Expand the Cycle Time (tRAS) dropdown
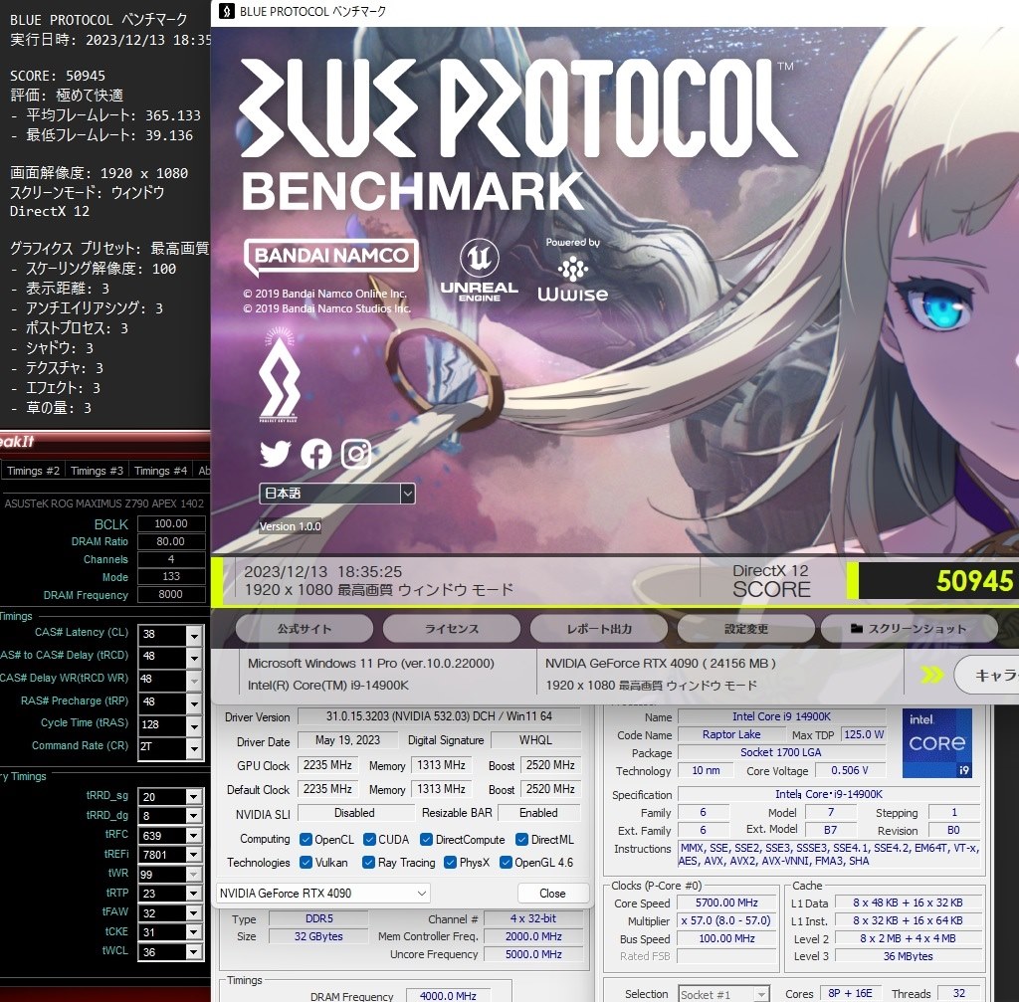Viewport: 1019px width, 1002px height. [194, 725]
